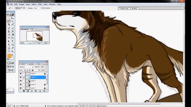Open the Filter menu
This screenshot has width=191, height=107.
point(40,4)
